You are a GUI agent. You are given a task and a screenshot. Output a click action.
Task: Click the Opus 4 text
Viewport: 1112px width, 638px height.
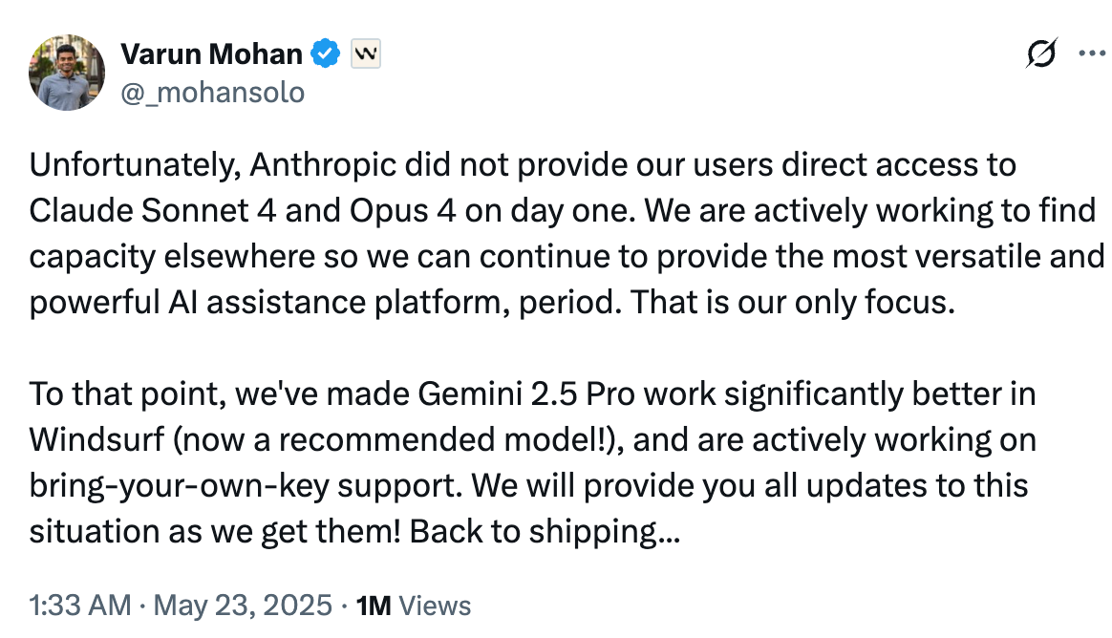click(x=402, y=211)
